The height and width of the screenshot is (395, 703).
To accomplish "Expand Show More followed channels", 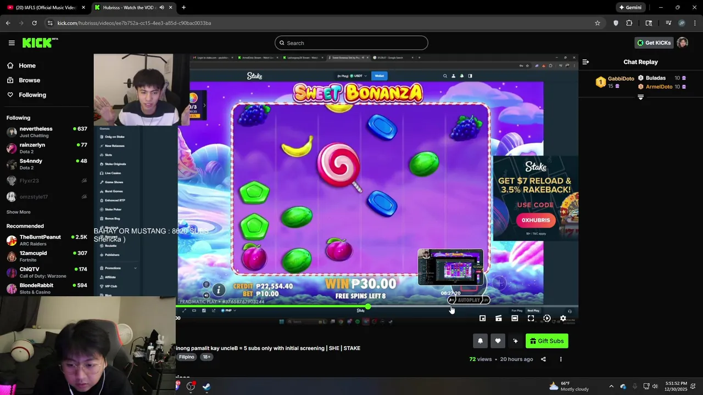I will point(19,212).
